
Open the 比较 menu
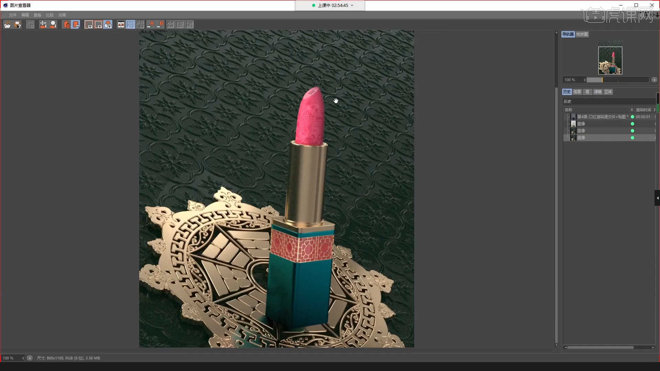pos(50,15)
